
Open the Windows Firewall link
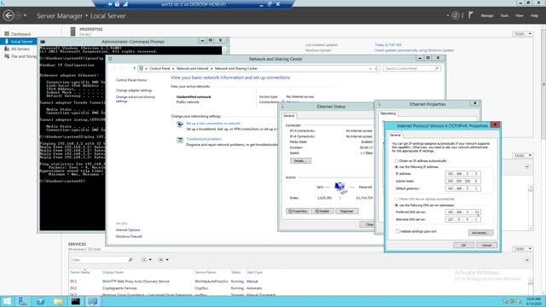tap(129, 236)
